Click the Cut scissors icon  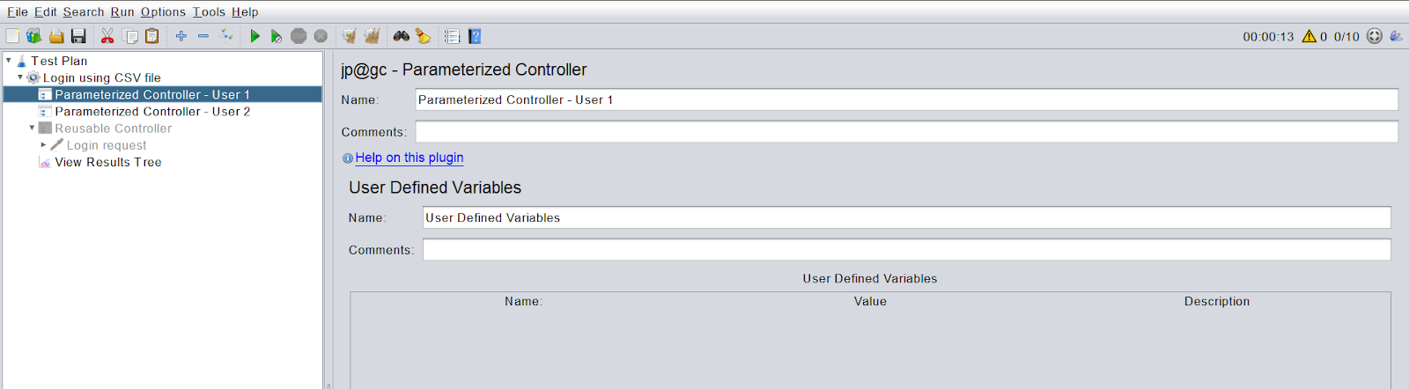click(107, 36)
